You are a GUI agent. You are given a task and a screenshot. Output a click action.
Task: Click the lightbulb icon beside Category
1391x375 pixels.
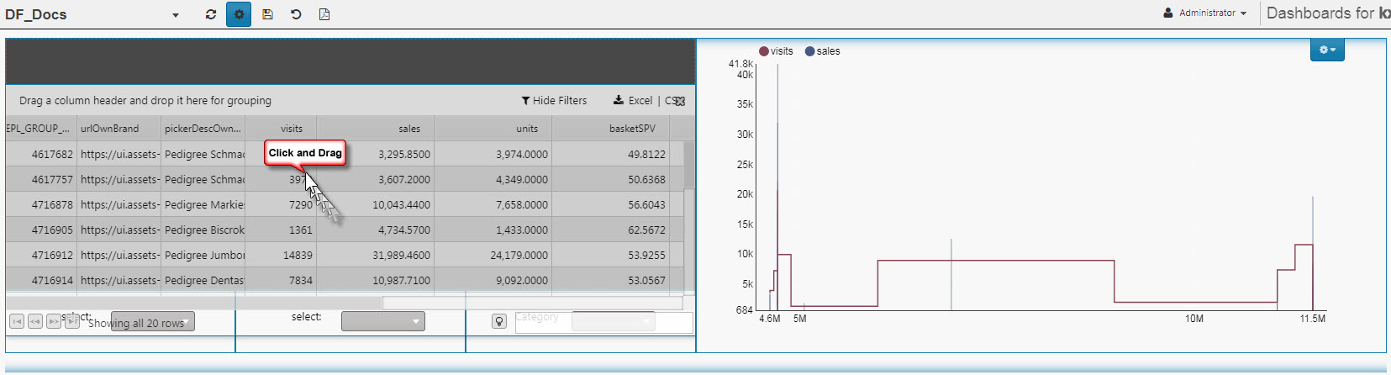click(x=499, y=321)
